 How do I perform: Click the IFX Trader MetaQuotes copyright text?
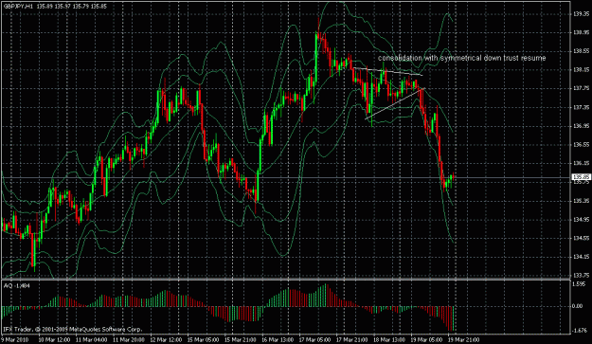tap(73, 329)
